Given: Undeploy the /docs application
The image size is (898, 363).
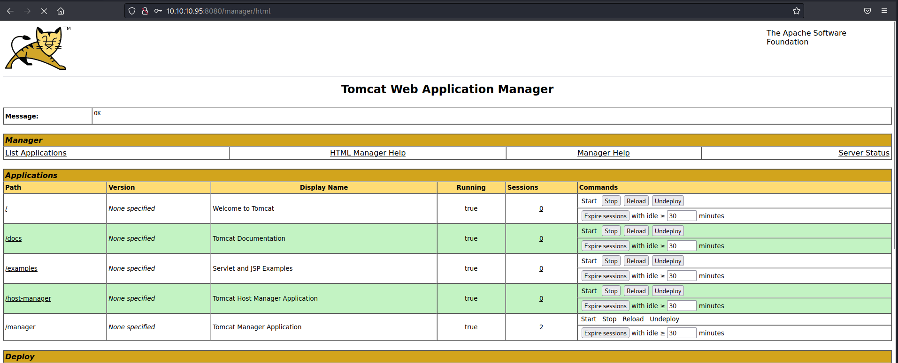Looking at the screenshot, I should point(668,231).
